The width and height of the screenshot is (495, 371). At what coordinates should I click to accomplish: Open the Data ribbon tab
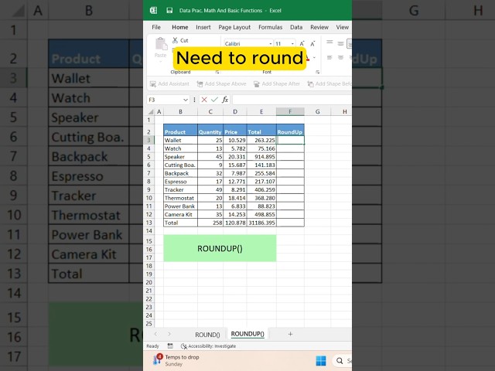296,27
